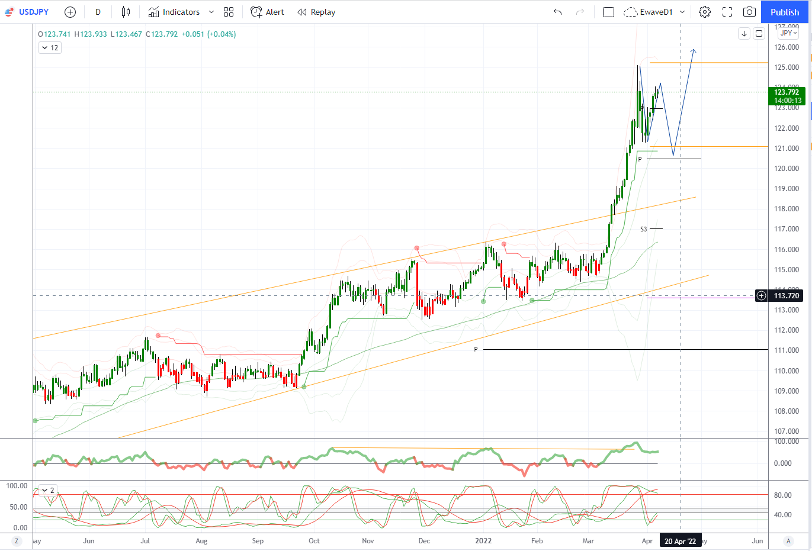
Task: Click the Alert button
Action: (267, 12)
